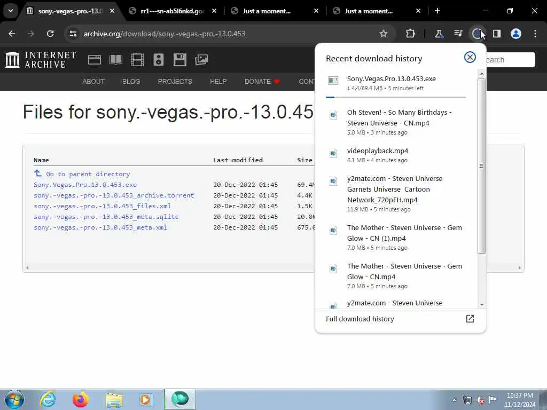Open the Audio speaker icon
Image resolution: width=547 pixels, height=410 pixels.
pyautogui.click(x=158, y=60)
